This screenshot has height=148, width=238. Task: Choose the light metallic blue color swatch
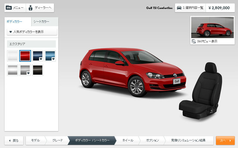tap(50, 56)
